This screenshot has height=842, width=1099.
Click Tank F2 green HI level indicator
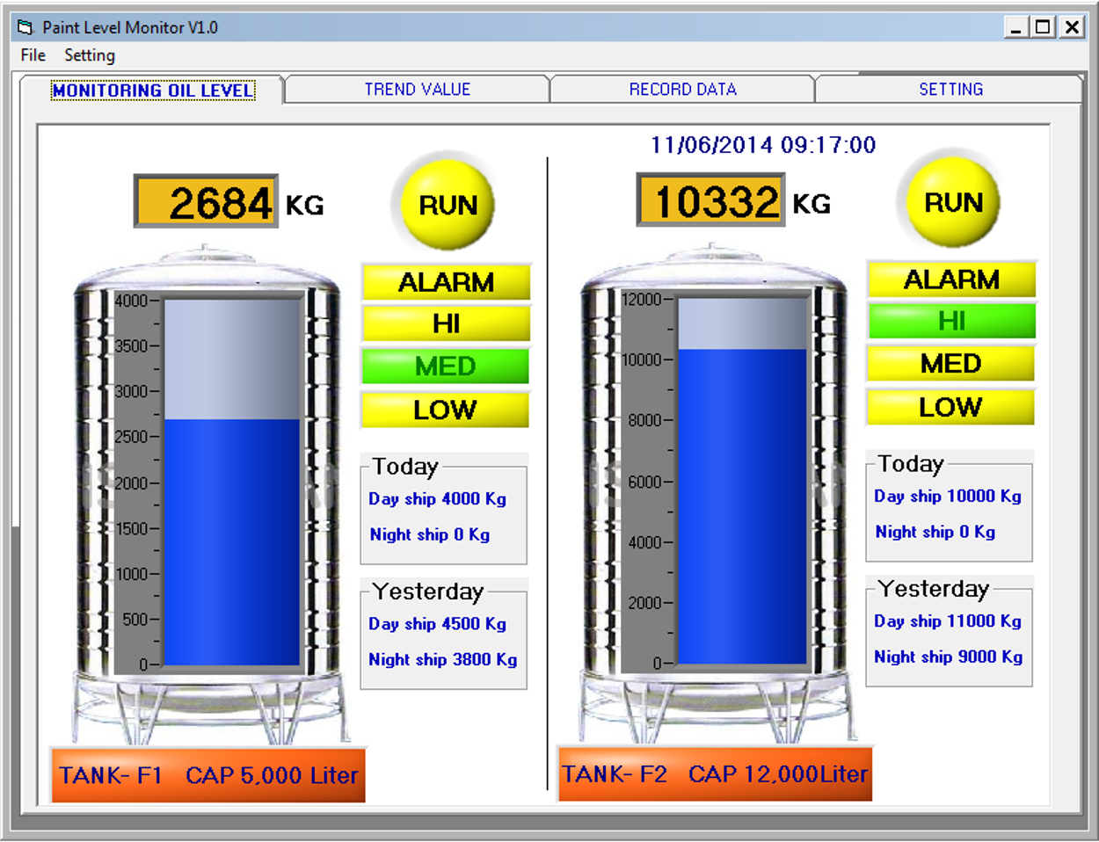pos(951,322)
